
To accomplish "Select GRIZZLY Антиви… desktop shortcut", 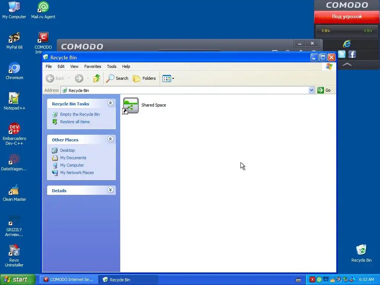I will 14,226.
